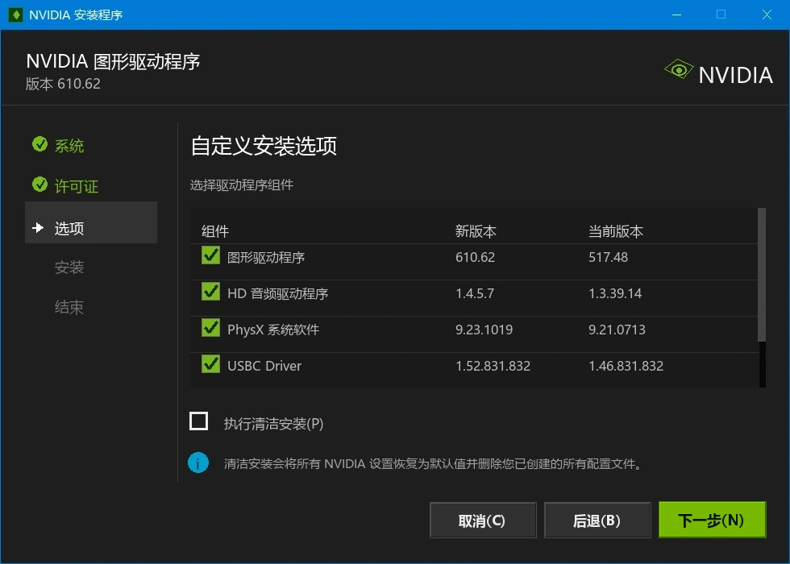
Task: Click the 选择驱动程序组件 subtitle
Action: point(241,185)
